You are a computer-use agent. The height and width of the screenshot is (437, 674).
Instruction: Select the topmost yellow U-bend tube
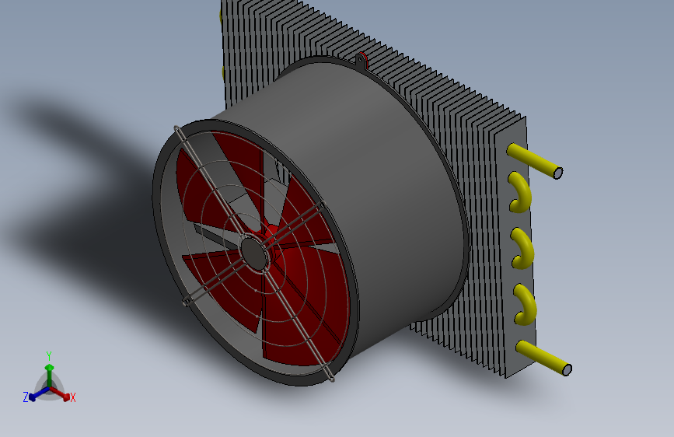(519, 192)
